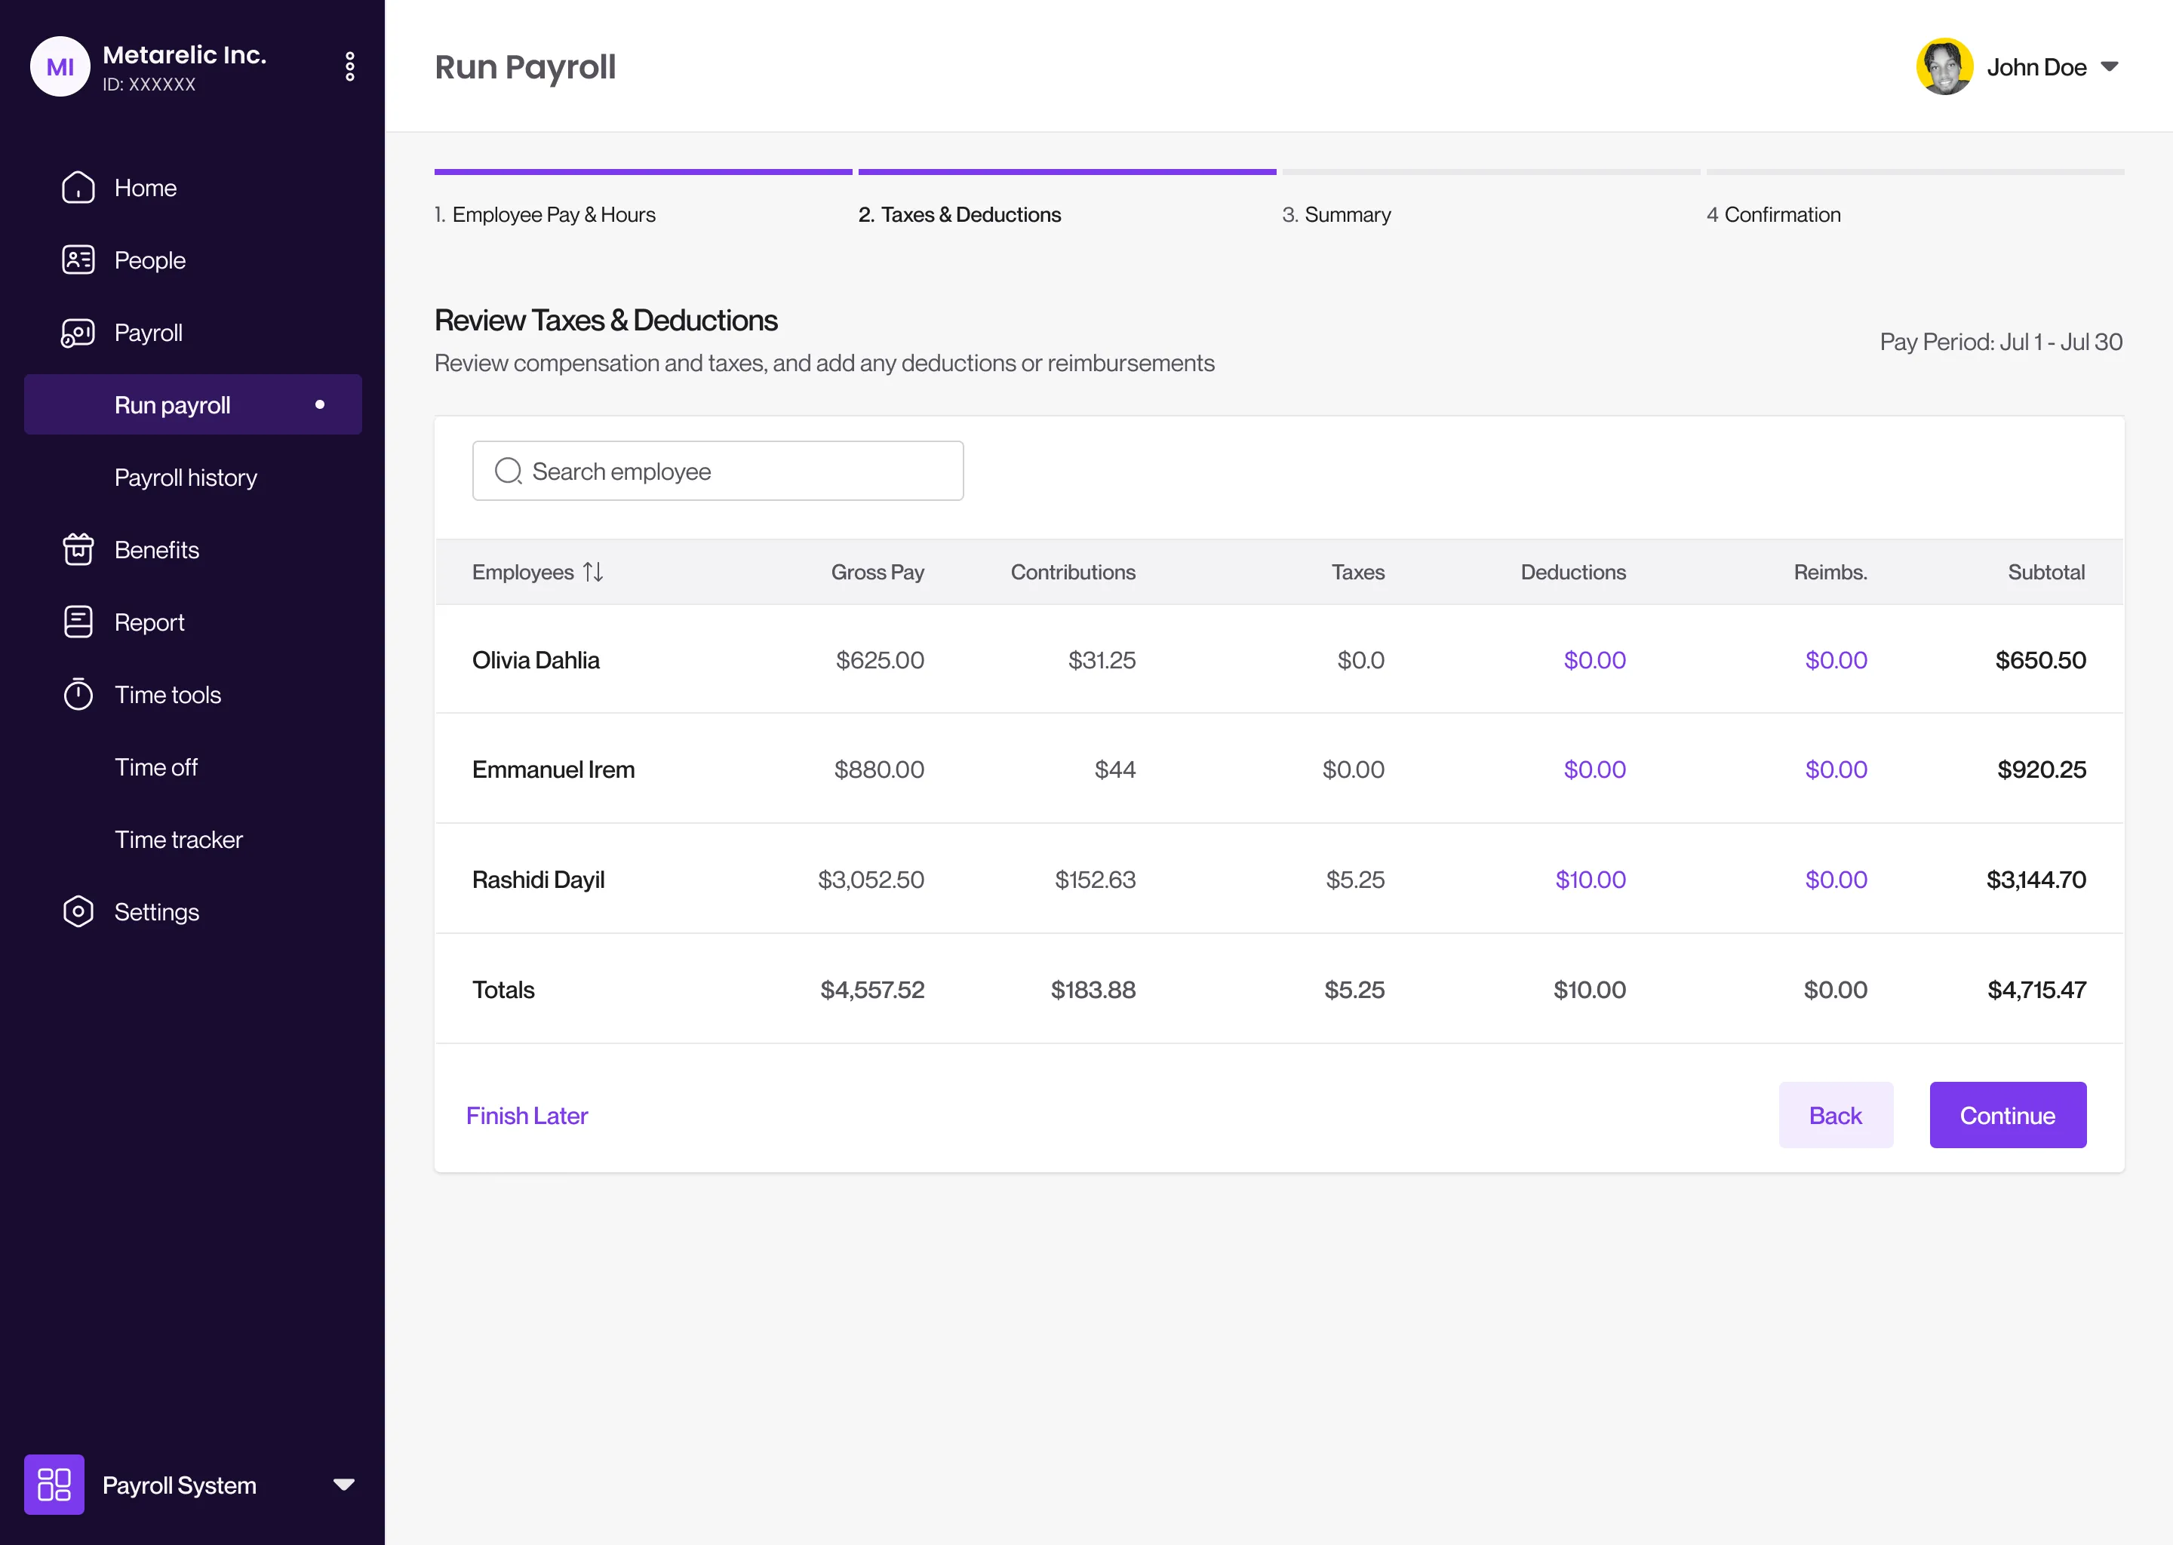
Task: Click the Subtotal column header
Action: 2046,572
